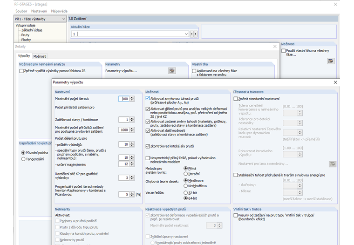Click stepper of Maximální počet iterací
This screenshot has height=245, width=354.
tap(132, 99)
